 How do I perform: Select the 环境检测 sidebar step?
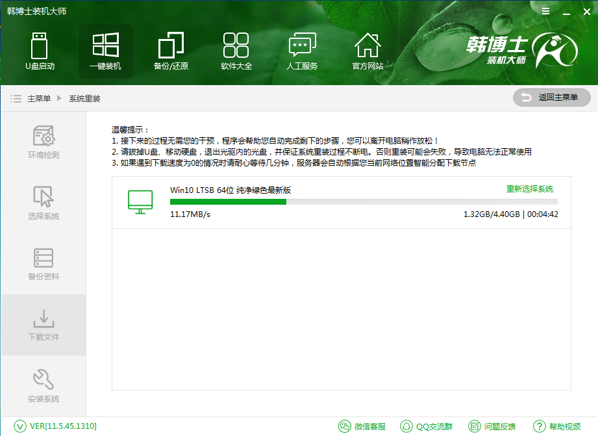pos(43,145)
